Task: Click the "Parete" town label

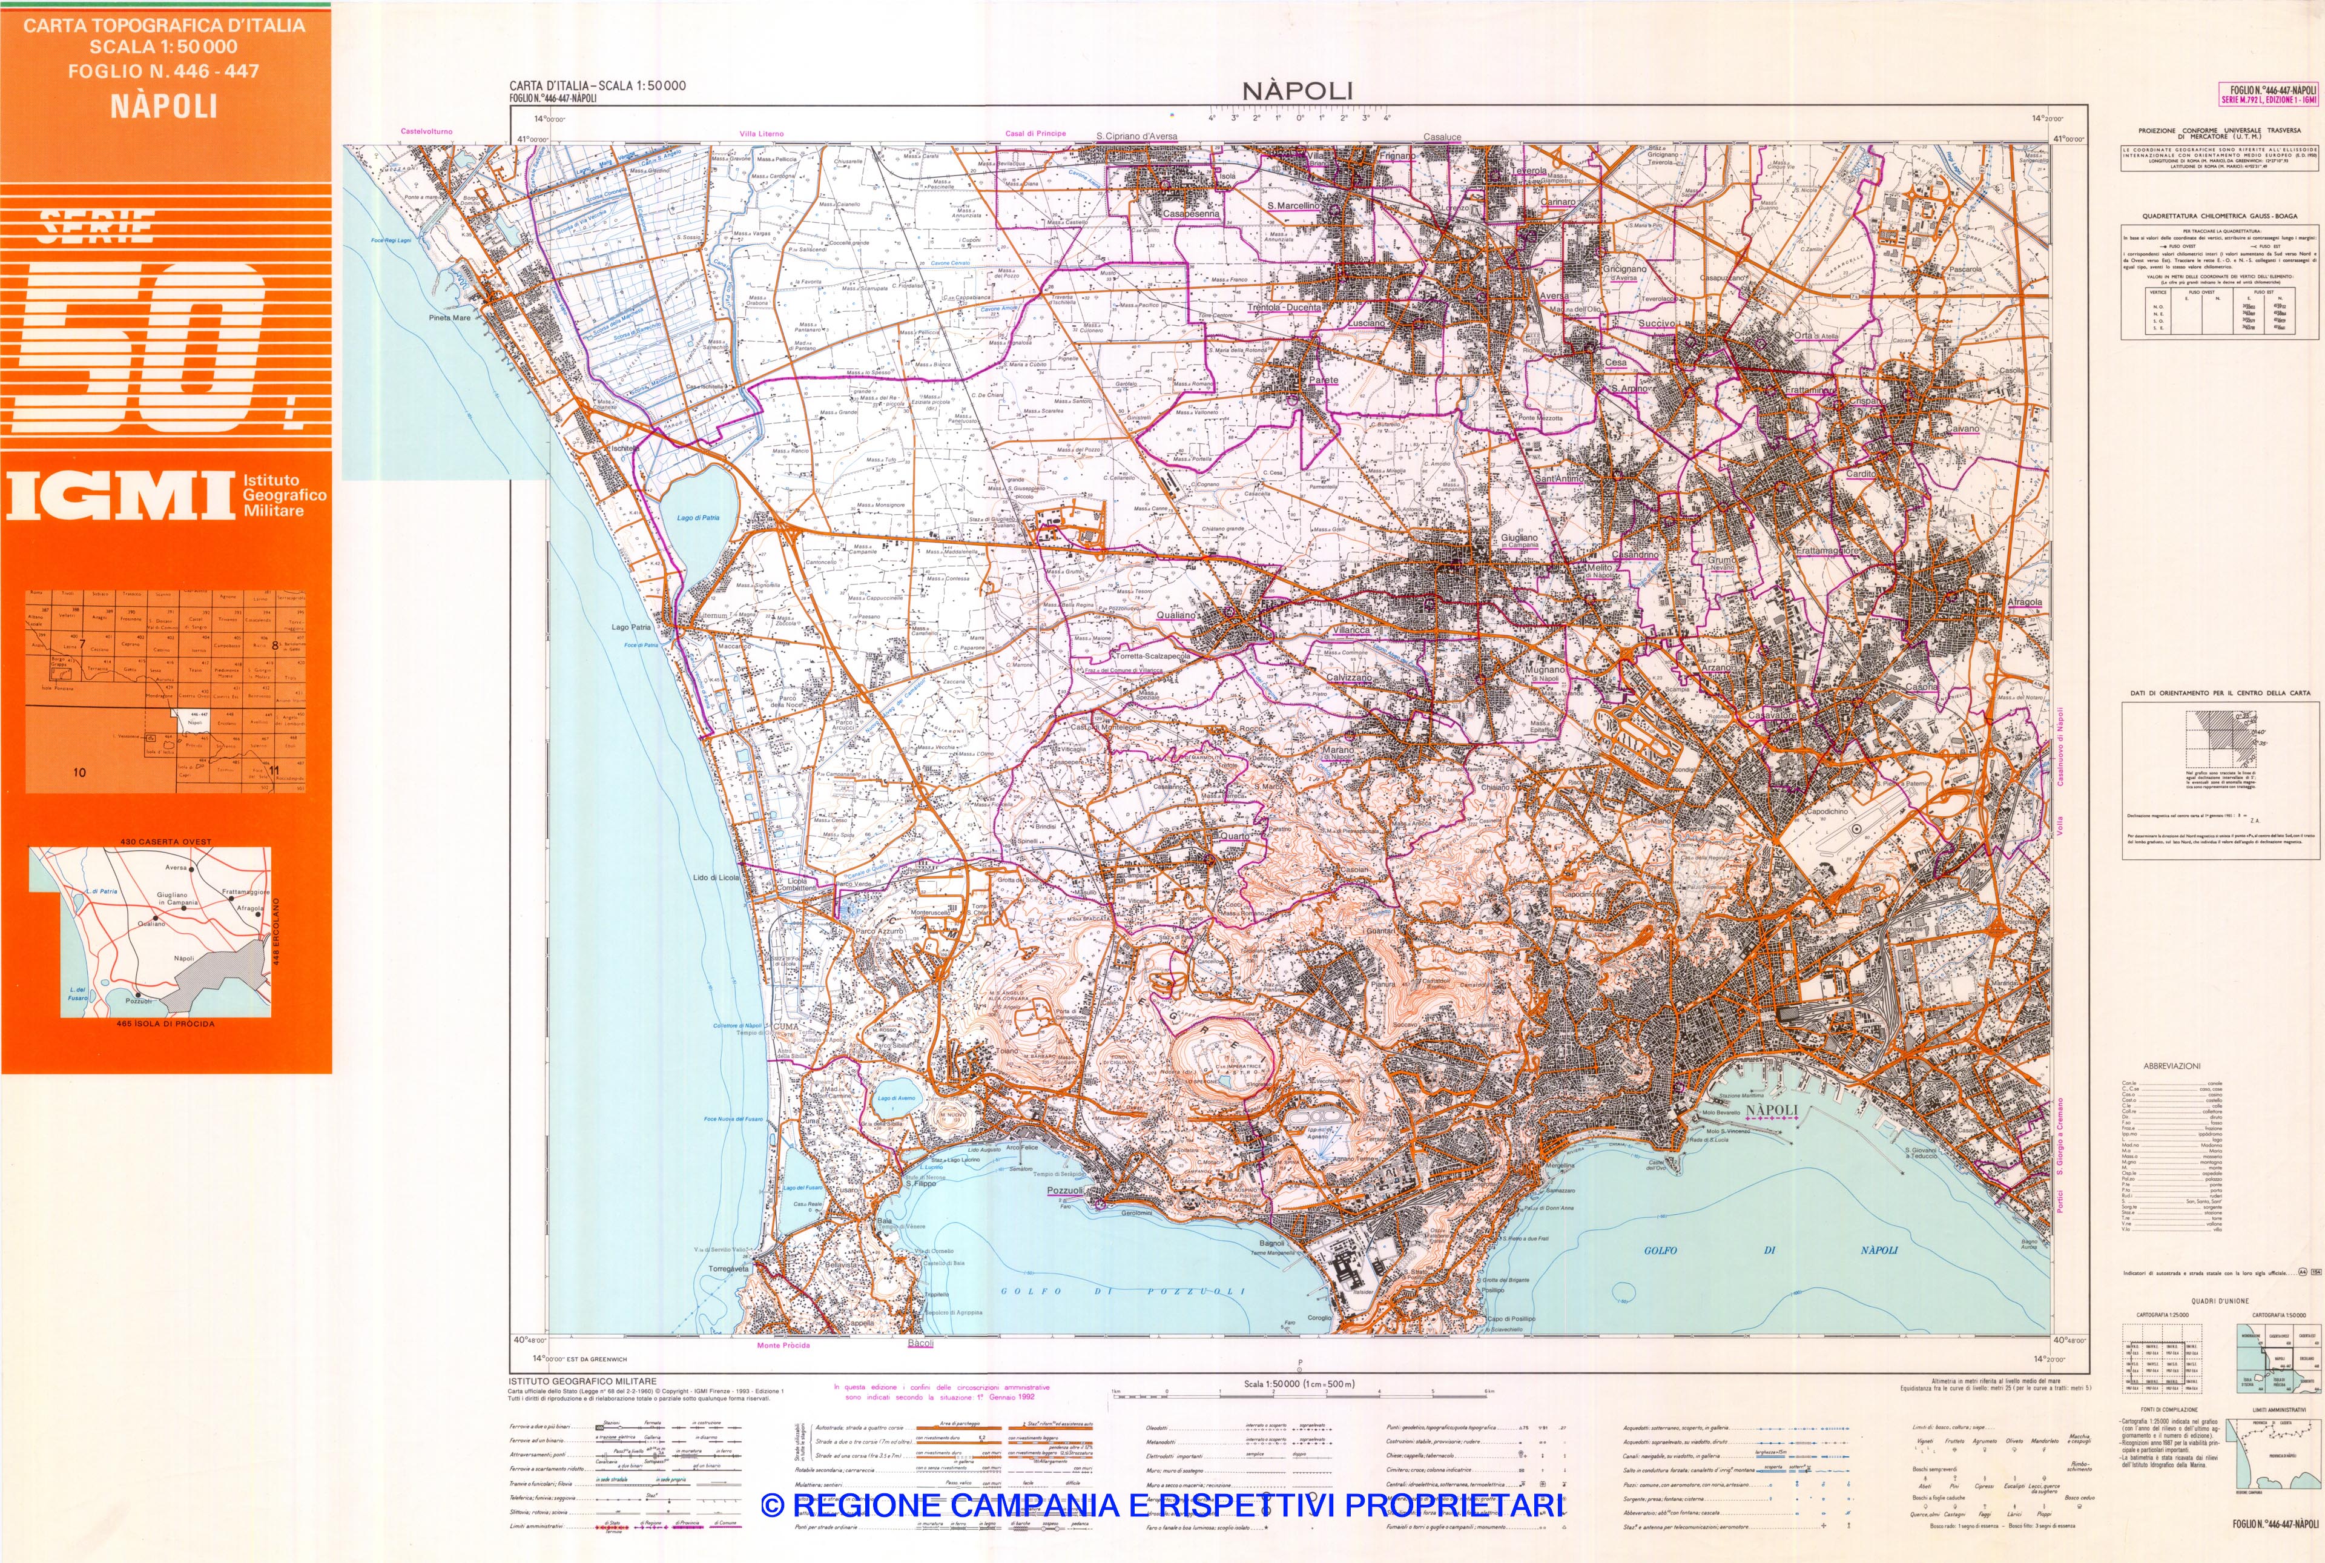Action: 1322,381
